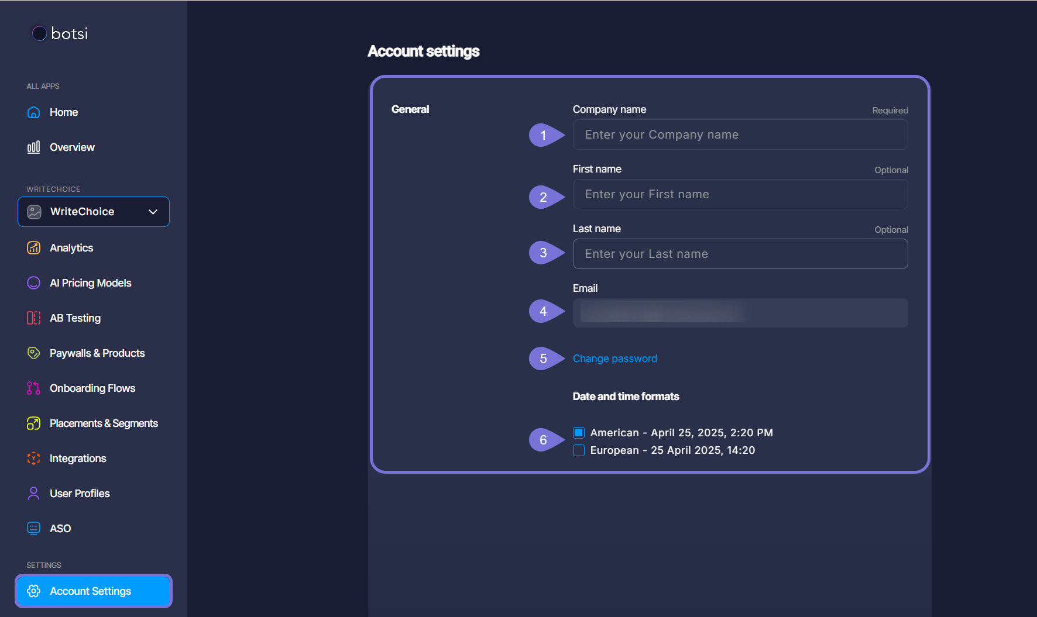Focus the Company name input field
This screenshot has height=617, width=1037.
click(740, 135)
